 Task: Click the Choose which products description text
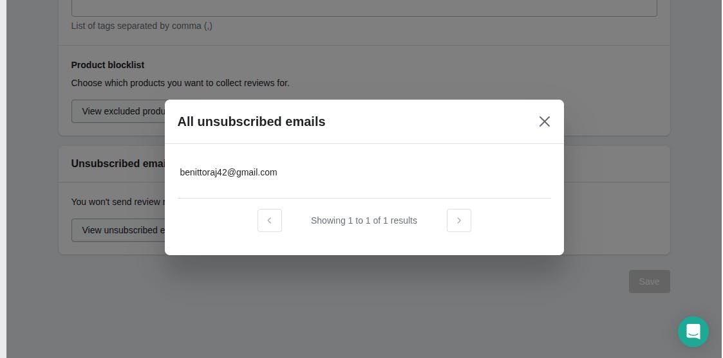(180, 83)
